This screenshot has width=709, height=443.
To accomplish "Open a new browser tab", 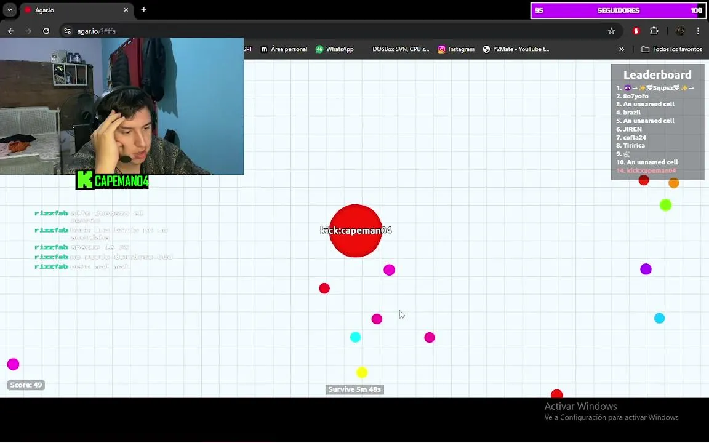I will pos(143,10).
